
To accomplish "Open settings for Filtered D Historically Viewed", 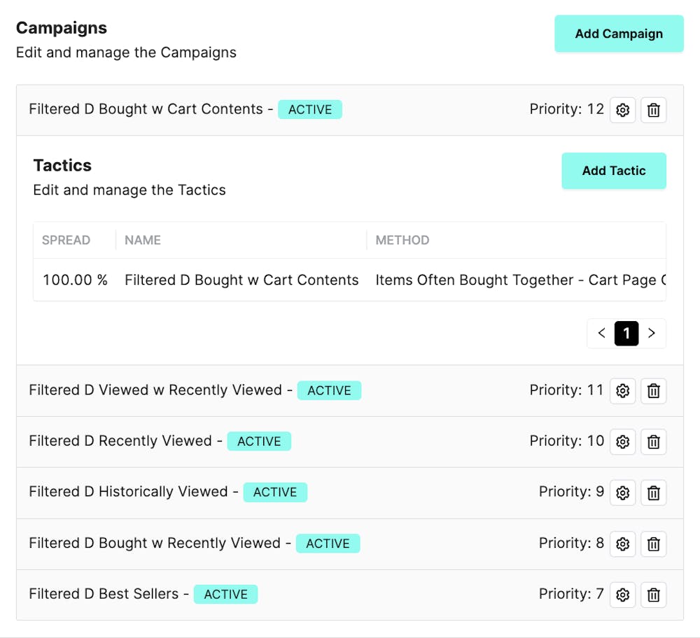I will click(622, 492).
